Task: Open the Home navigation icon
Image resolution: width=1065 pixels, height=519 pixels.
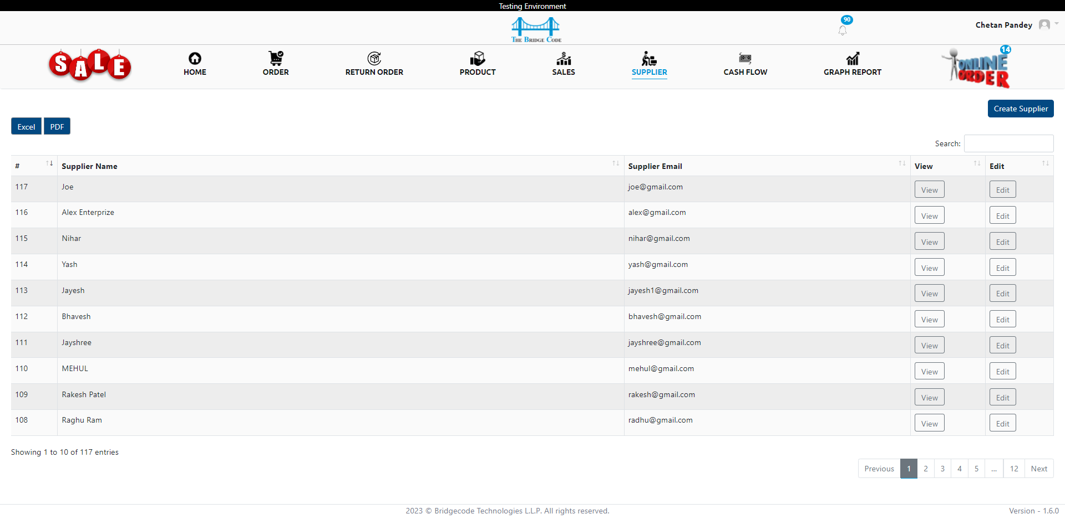Action: (195, 58)
